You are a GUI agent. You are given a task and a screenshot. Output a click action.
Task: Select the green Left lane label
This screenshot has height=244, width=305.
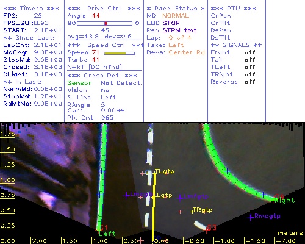[x=107, y=234]
